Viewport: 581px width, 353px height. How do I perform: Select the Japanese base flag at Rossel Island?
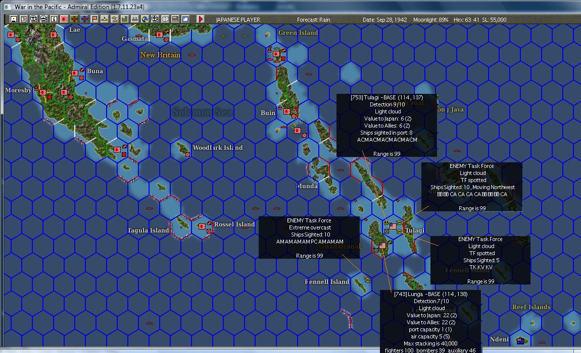pyautogui.click(x=202, y=226)
